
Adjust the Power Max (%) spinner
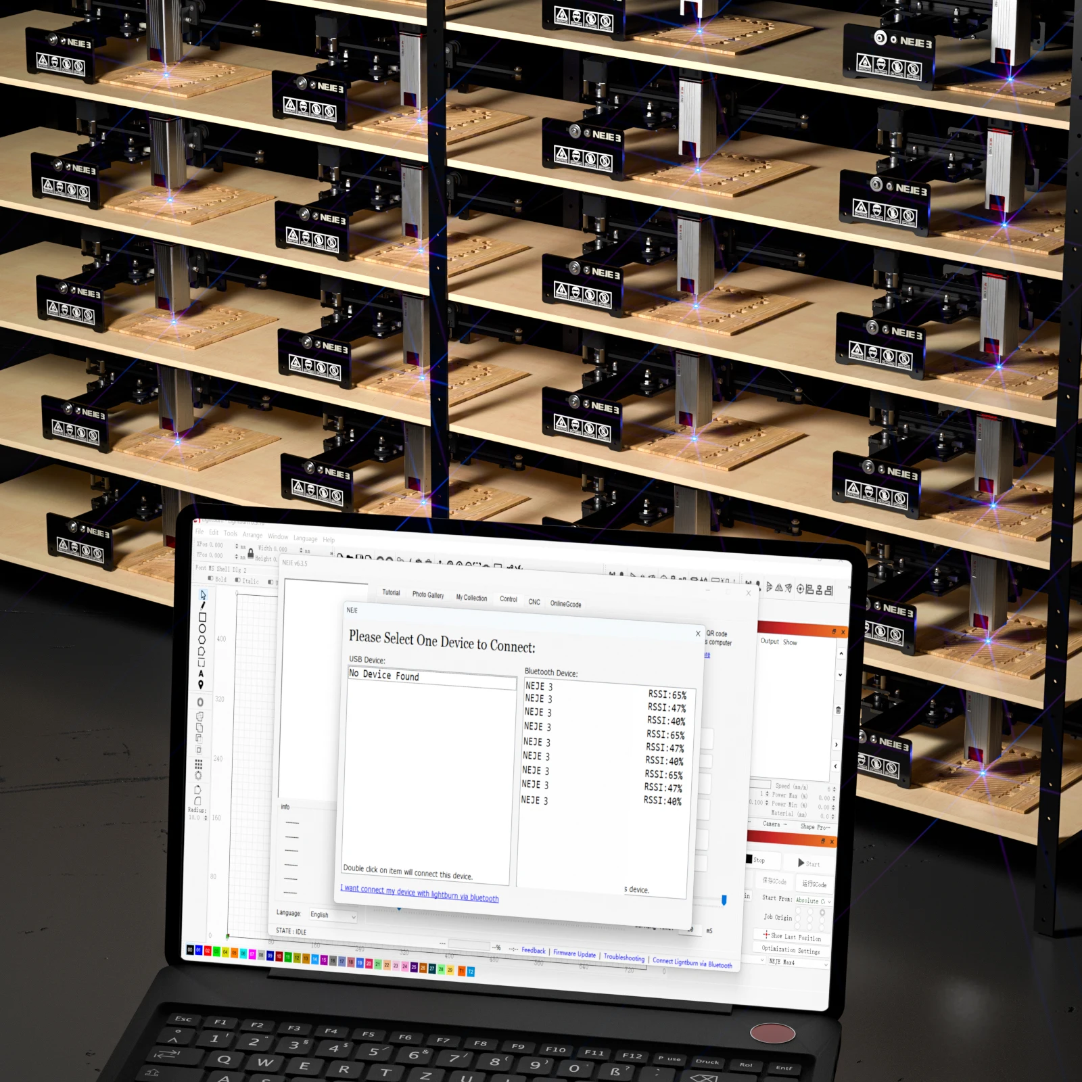[x=833, y=798]
